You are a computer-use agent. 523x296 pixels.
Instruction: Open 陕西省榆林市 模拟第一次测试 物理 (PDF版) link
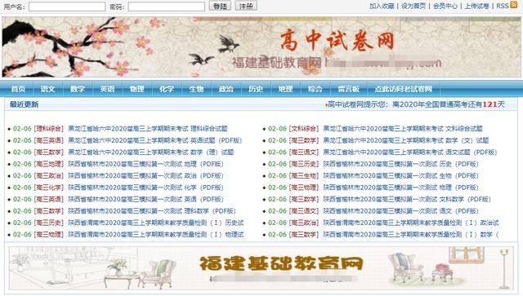click(x=400, y=188)
